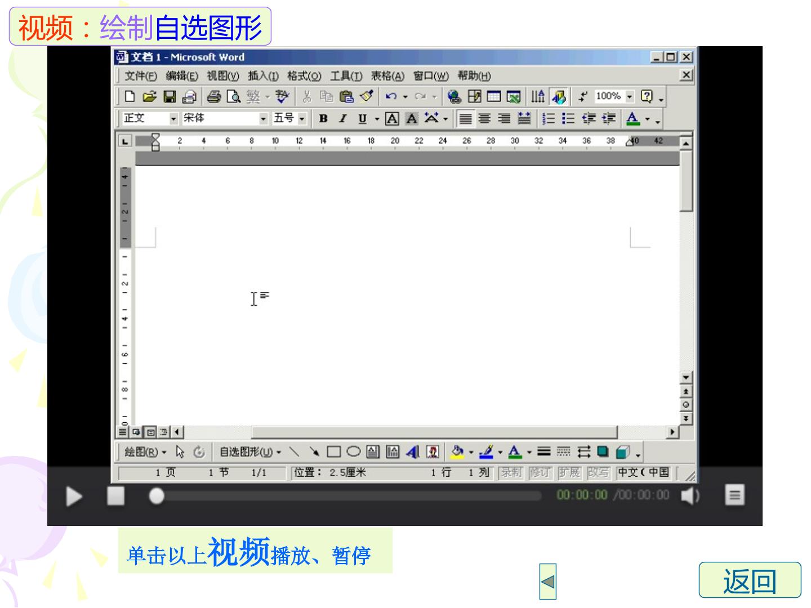The height and width of the screenshot is (608, 811).
Task: Open the font size dropdown 五号
Action: pyautogui.click(x=302, y=119)
